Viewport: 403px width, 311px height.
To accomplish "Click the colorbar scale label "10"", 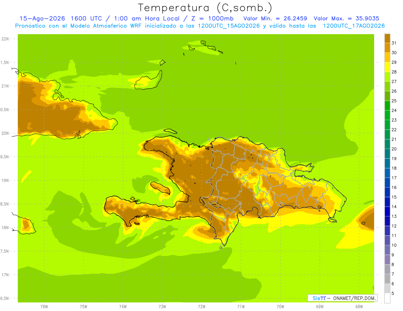I will [x=394, y=245].
